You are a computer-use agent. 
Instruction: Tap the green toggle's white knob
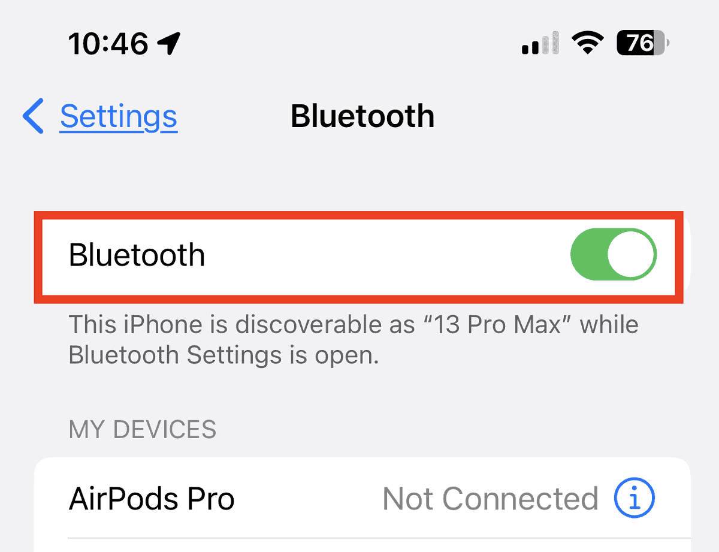631,254
